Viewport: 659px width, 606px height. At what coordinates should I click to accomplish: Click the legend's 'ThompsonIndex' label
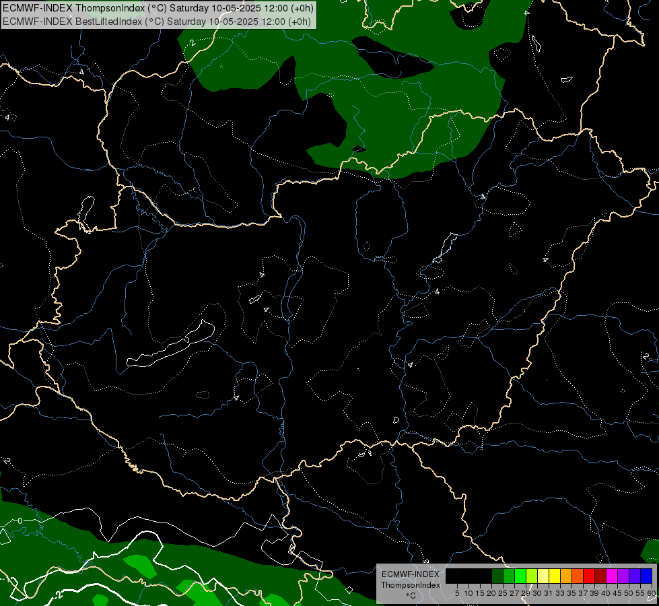pyautogui.click(x=411, y=585)
